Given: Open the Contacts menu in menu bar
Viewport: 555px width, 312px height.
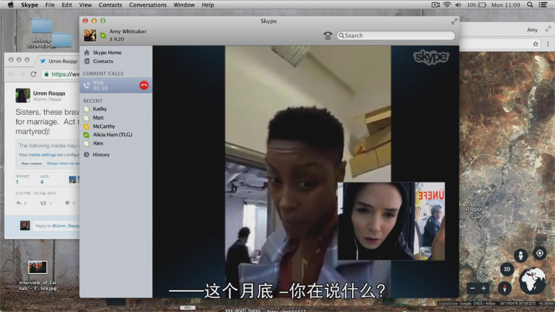Looking at the screenshot, I should click(110, 5).
